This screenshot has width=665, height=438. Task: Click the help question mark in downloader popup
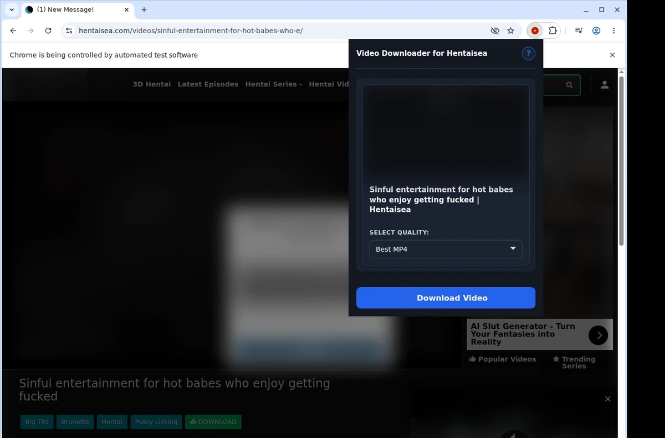[x=529, y=53]
